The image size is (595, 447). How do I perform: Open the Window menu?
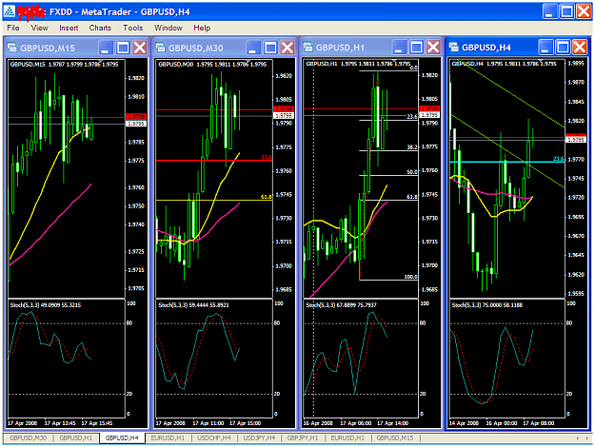tap(169, 28)
